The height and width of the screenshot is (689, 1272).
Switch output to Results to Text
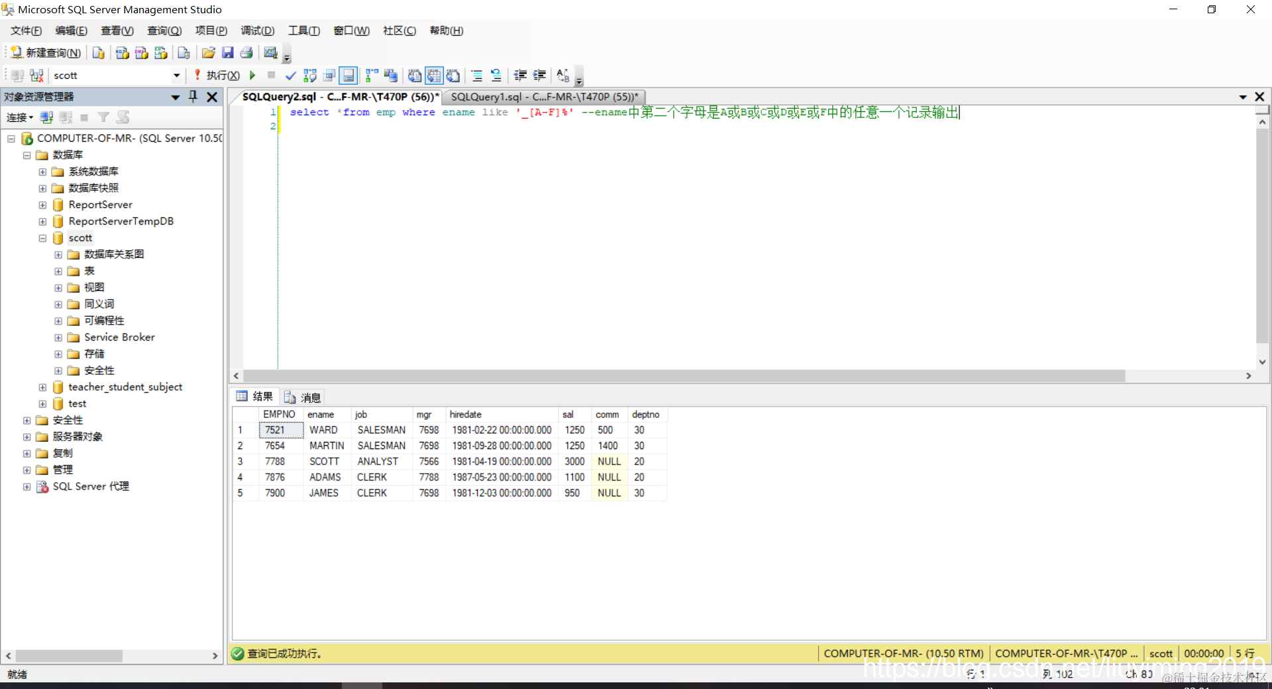click(x=415, y=76)
